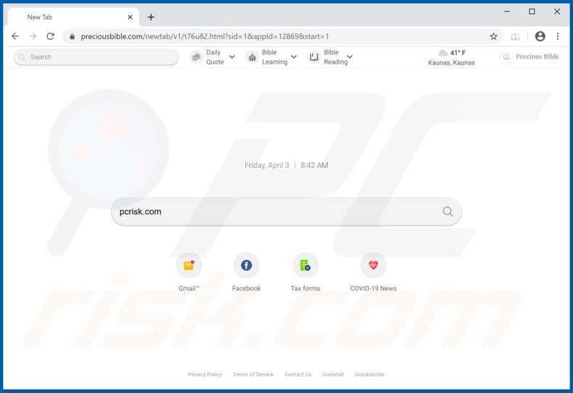Minimize the browser window
Viewport: 573px width, 393px height.
pos(507,12)
